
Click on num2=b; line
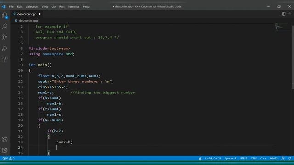point(64,142)
